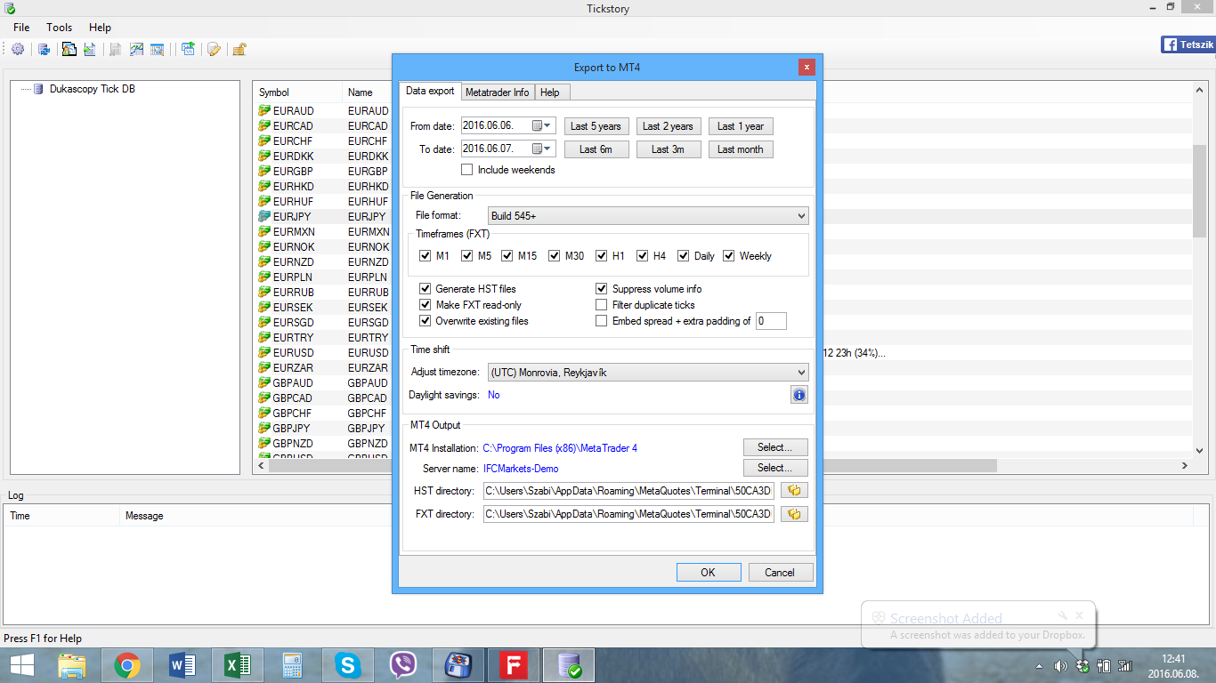Toggle Overwrite existing files checkbox
Image resolution: width=1216 pixels, height=683 pixels.
[426, 321]
